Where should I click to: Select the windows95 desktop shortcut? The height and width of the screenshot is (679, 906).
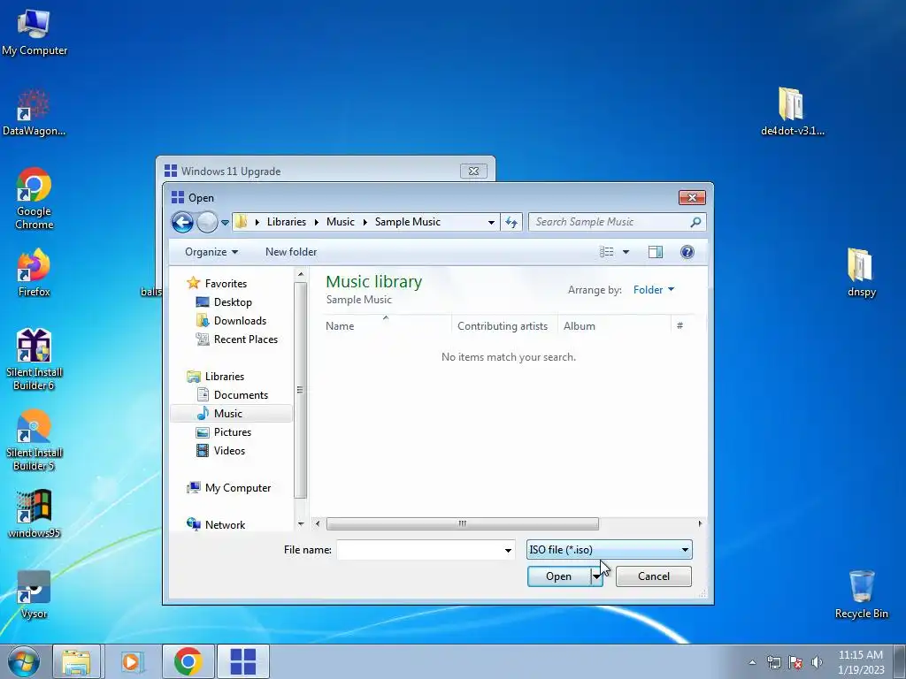[x=34, y=514]
